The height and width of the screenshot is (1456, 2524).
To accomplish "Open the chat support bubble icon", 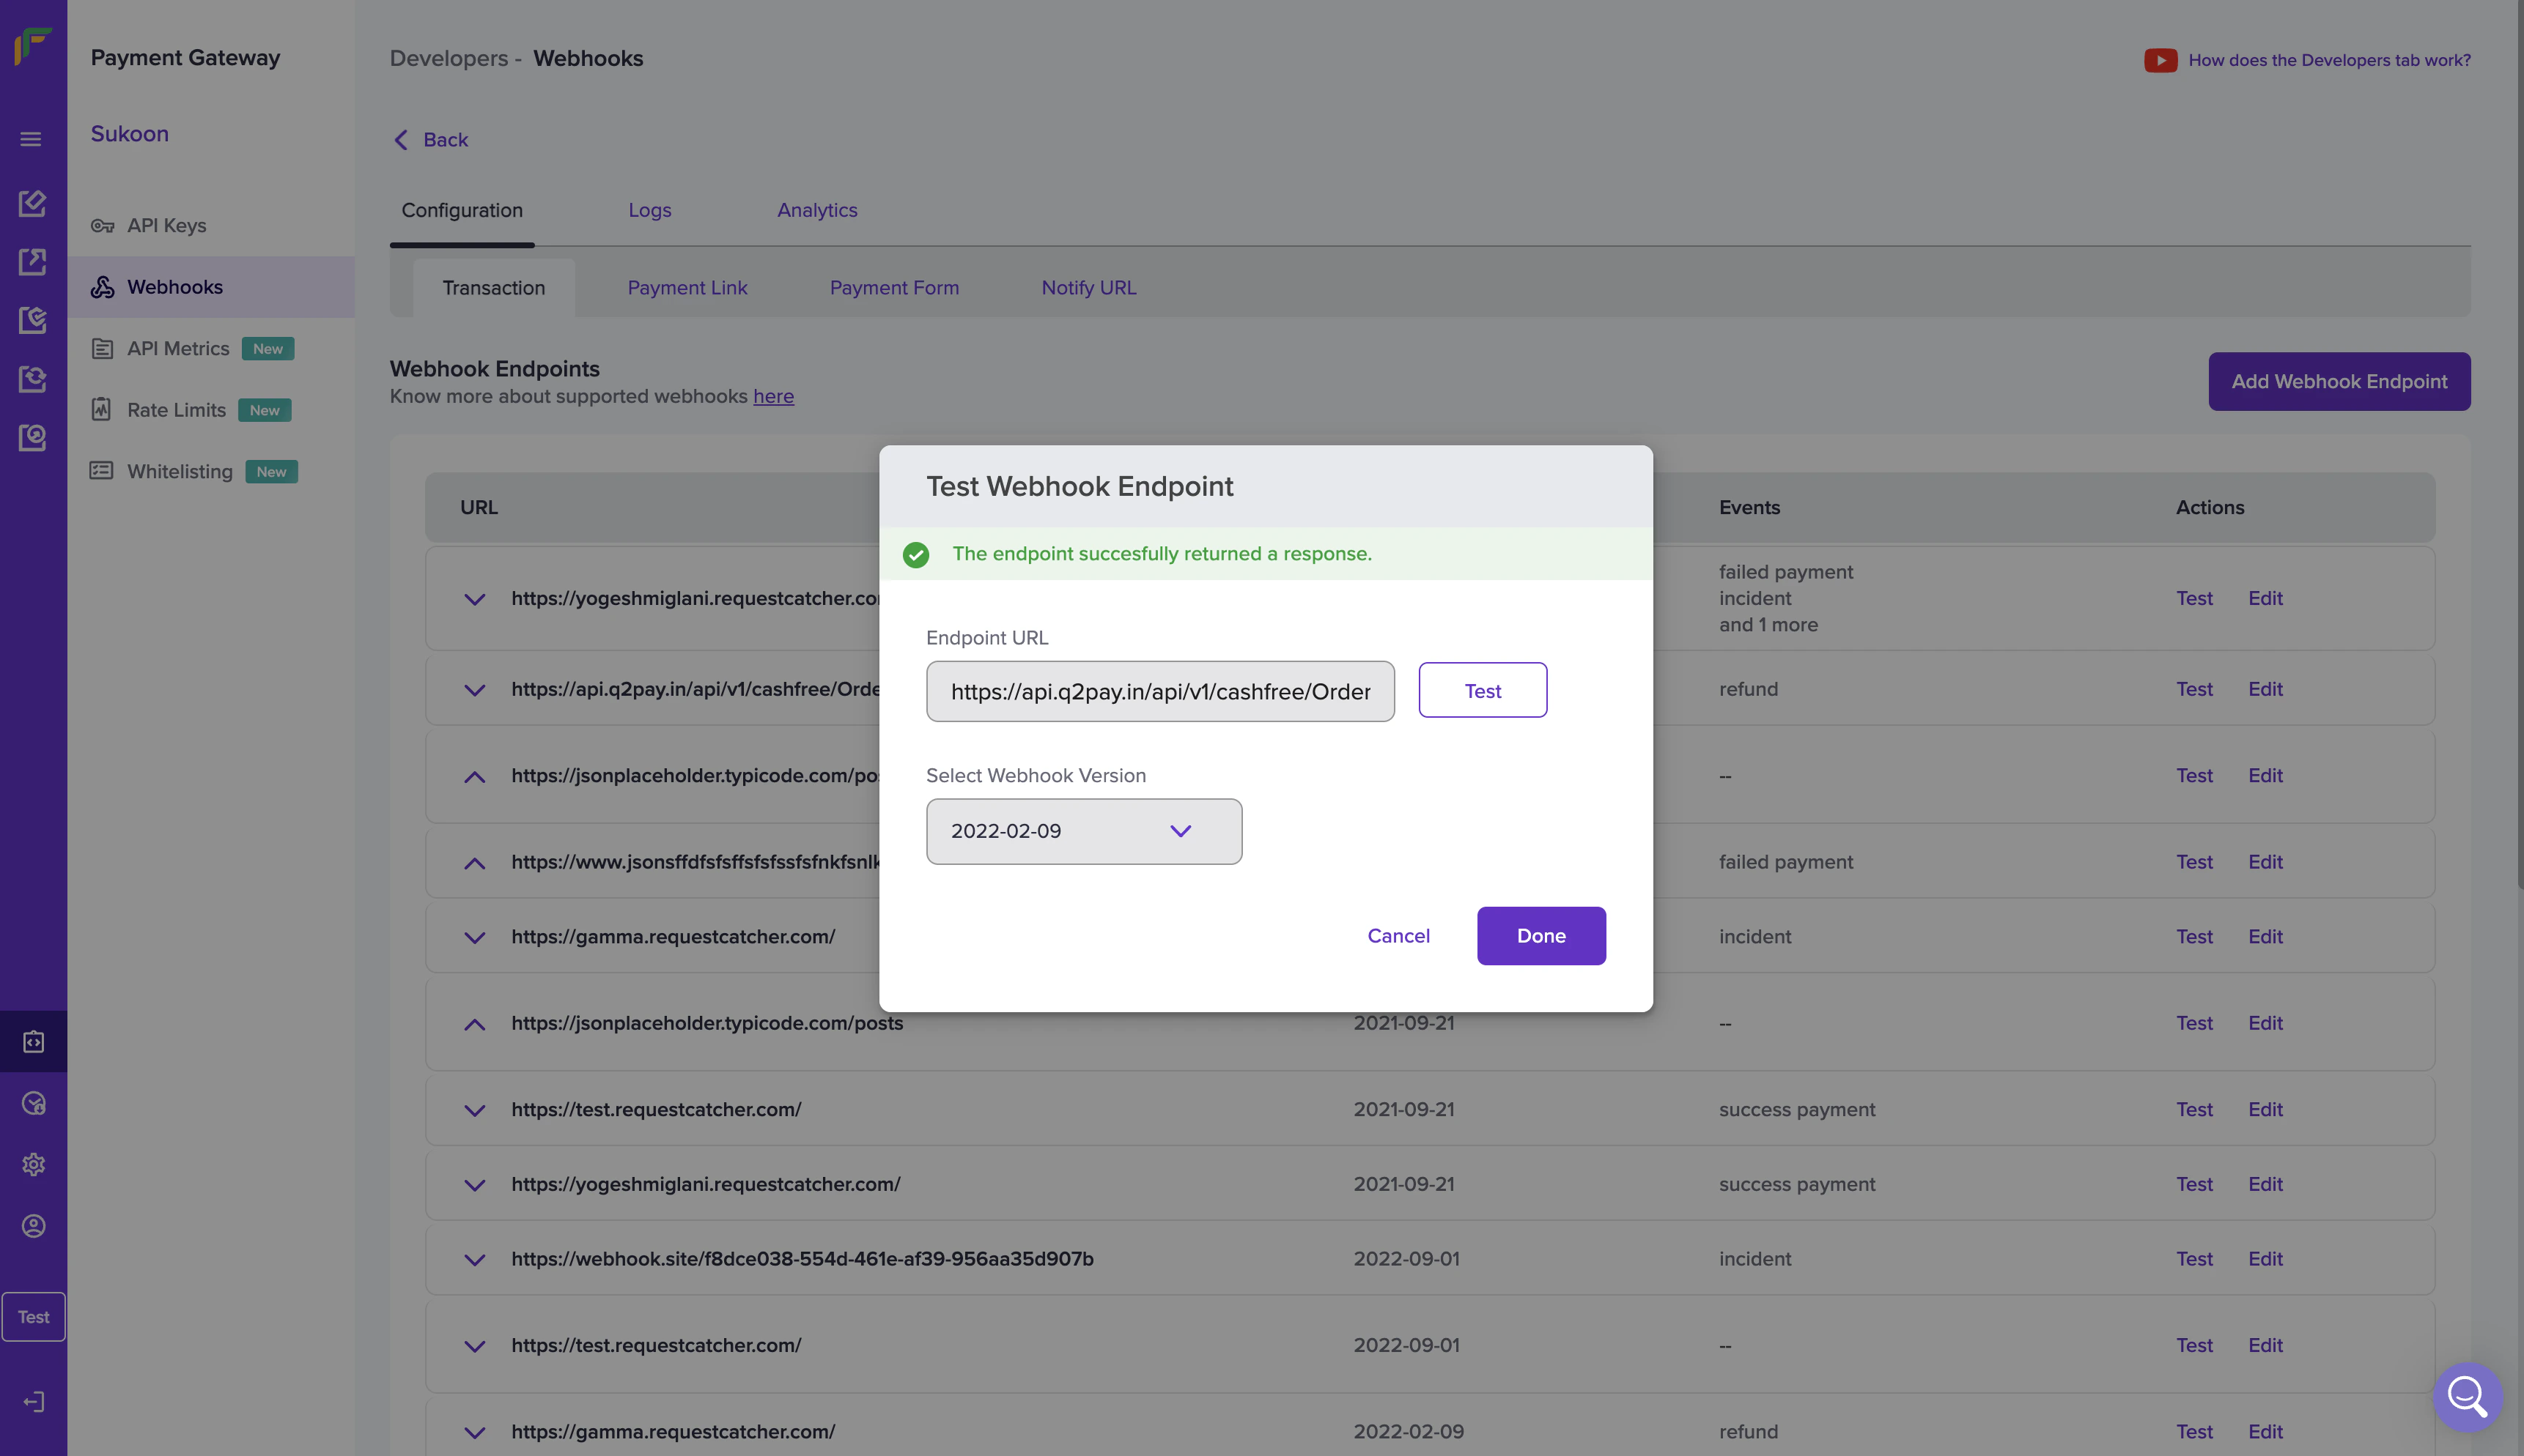I will (2467, 1397).
